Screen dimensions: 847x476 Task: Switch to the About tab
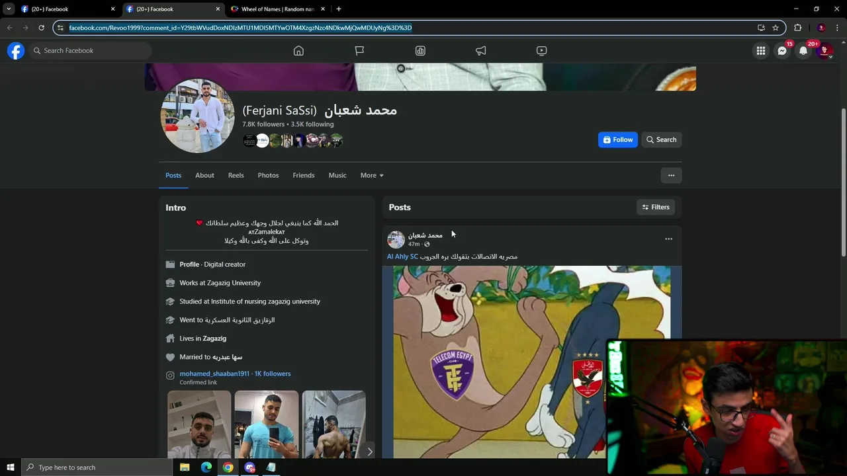204,175
